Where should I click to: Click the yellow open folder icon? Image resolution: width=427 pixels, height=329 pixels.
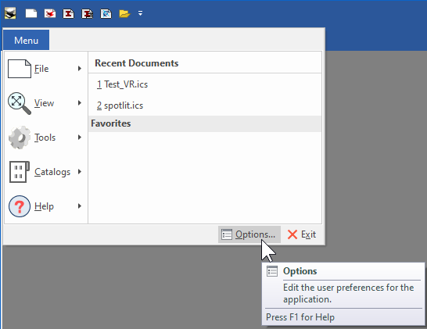pos(124,13)
